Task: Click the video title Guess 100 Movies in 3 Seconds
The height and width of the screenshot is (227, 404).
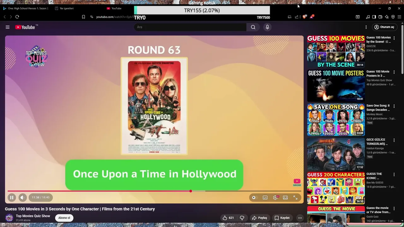Action: point(80,209)
